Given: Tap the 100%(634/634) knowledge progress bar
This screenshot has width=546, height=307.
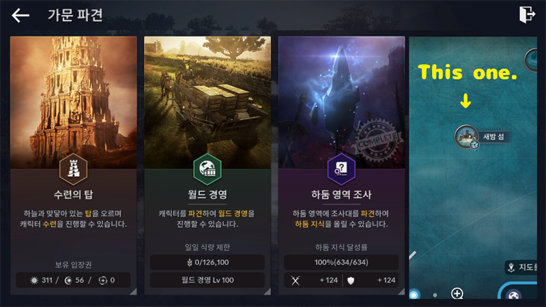Looking at the screenshot, I should pos(341,263).
